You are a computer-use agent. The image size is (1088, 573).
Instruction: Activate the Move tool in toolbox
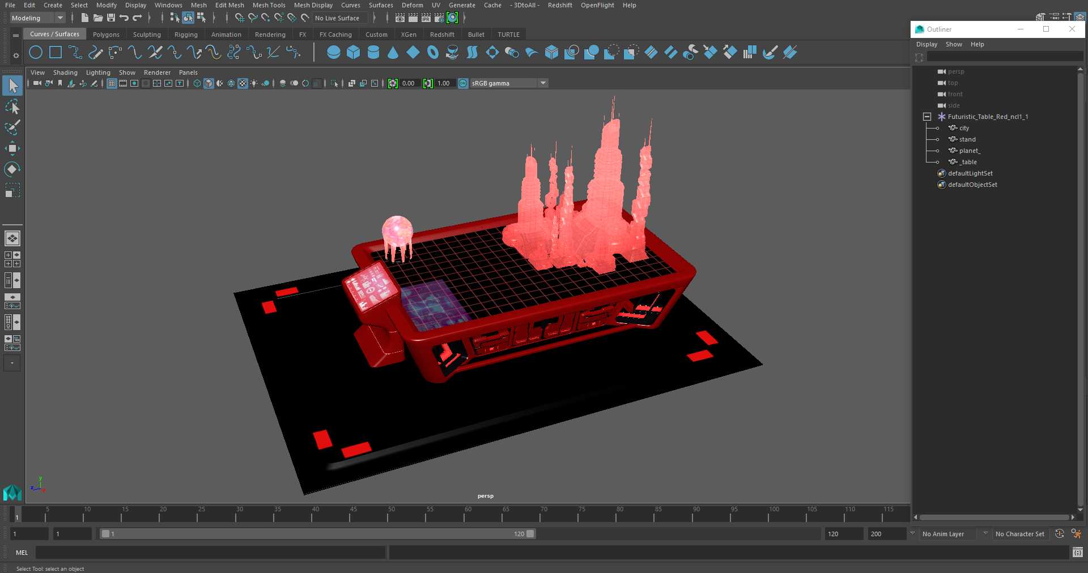[12, 148]
